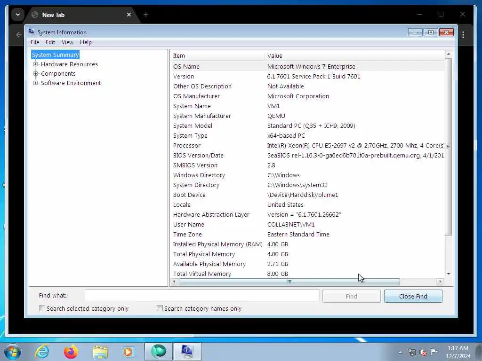Select System Information taskbar button
The image size is (482, 361).
187,352
